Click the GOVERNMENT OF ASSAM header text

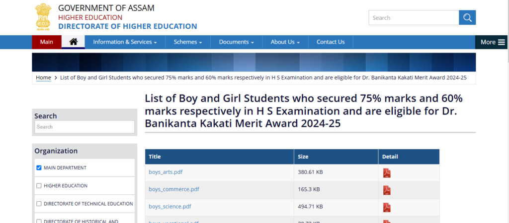[x=106, y=8]
